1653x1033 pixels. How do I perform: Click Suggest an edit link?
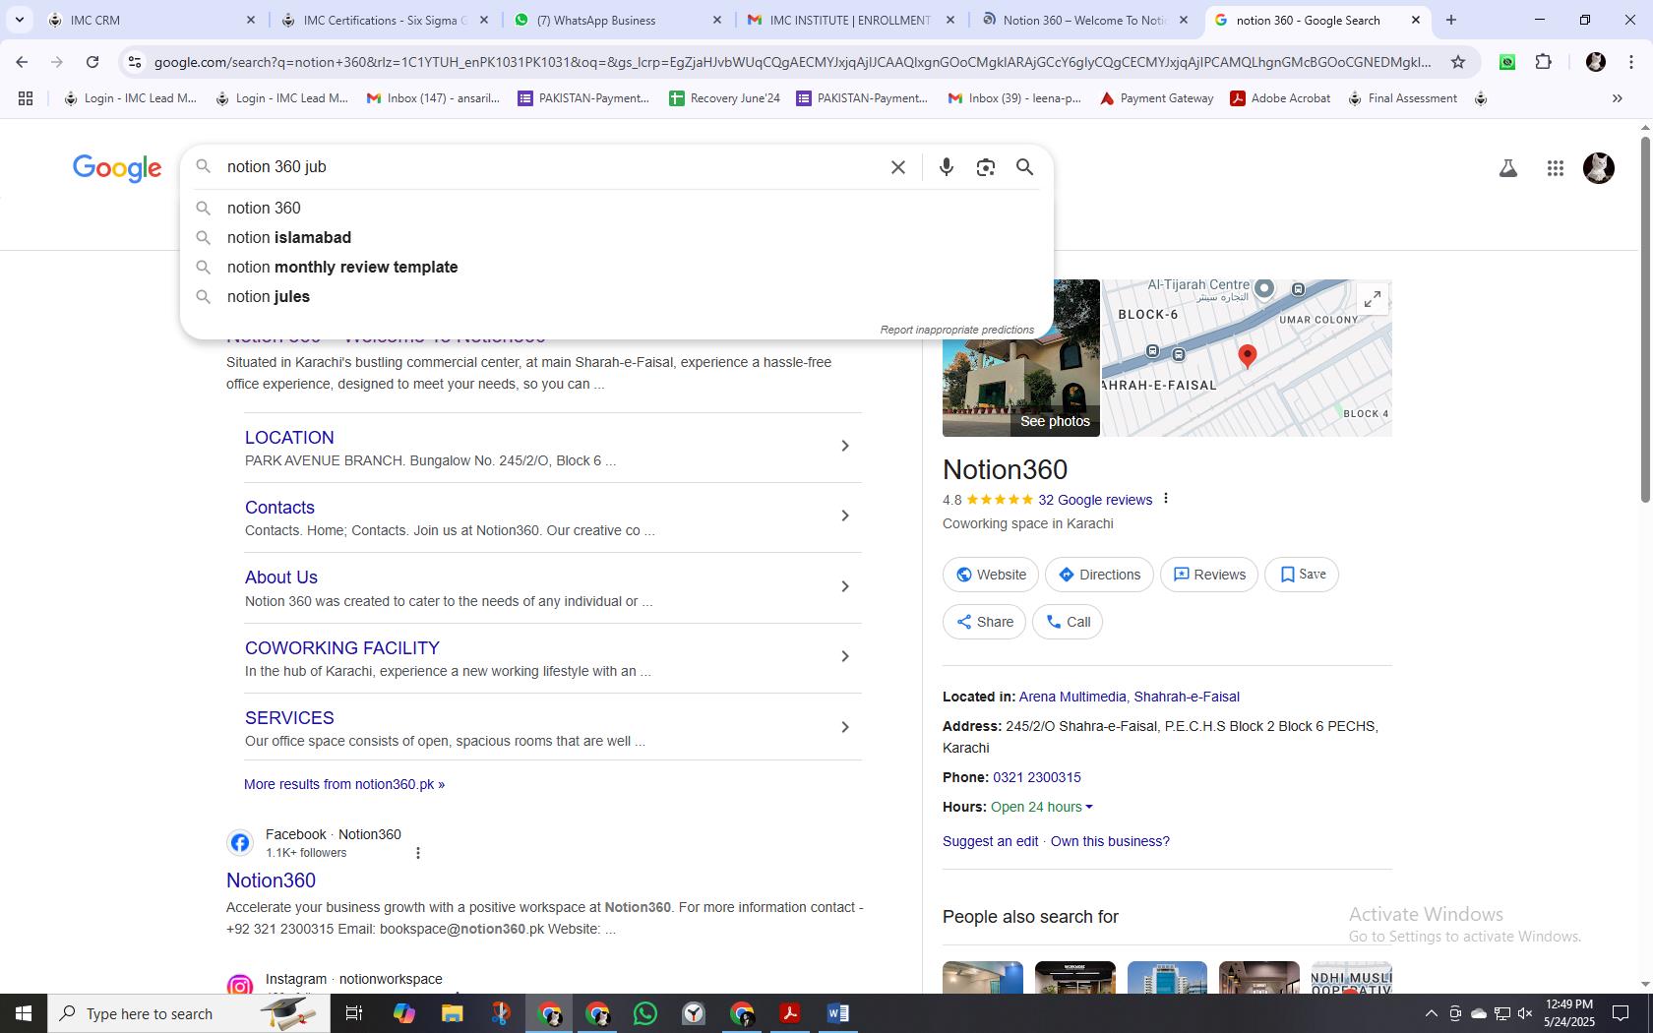point(990,841)
